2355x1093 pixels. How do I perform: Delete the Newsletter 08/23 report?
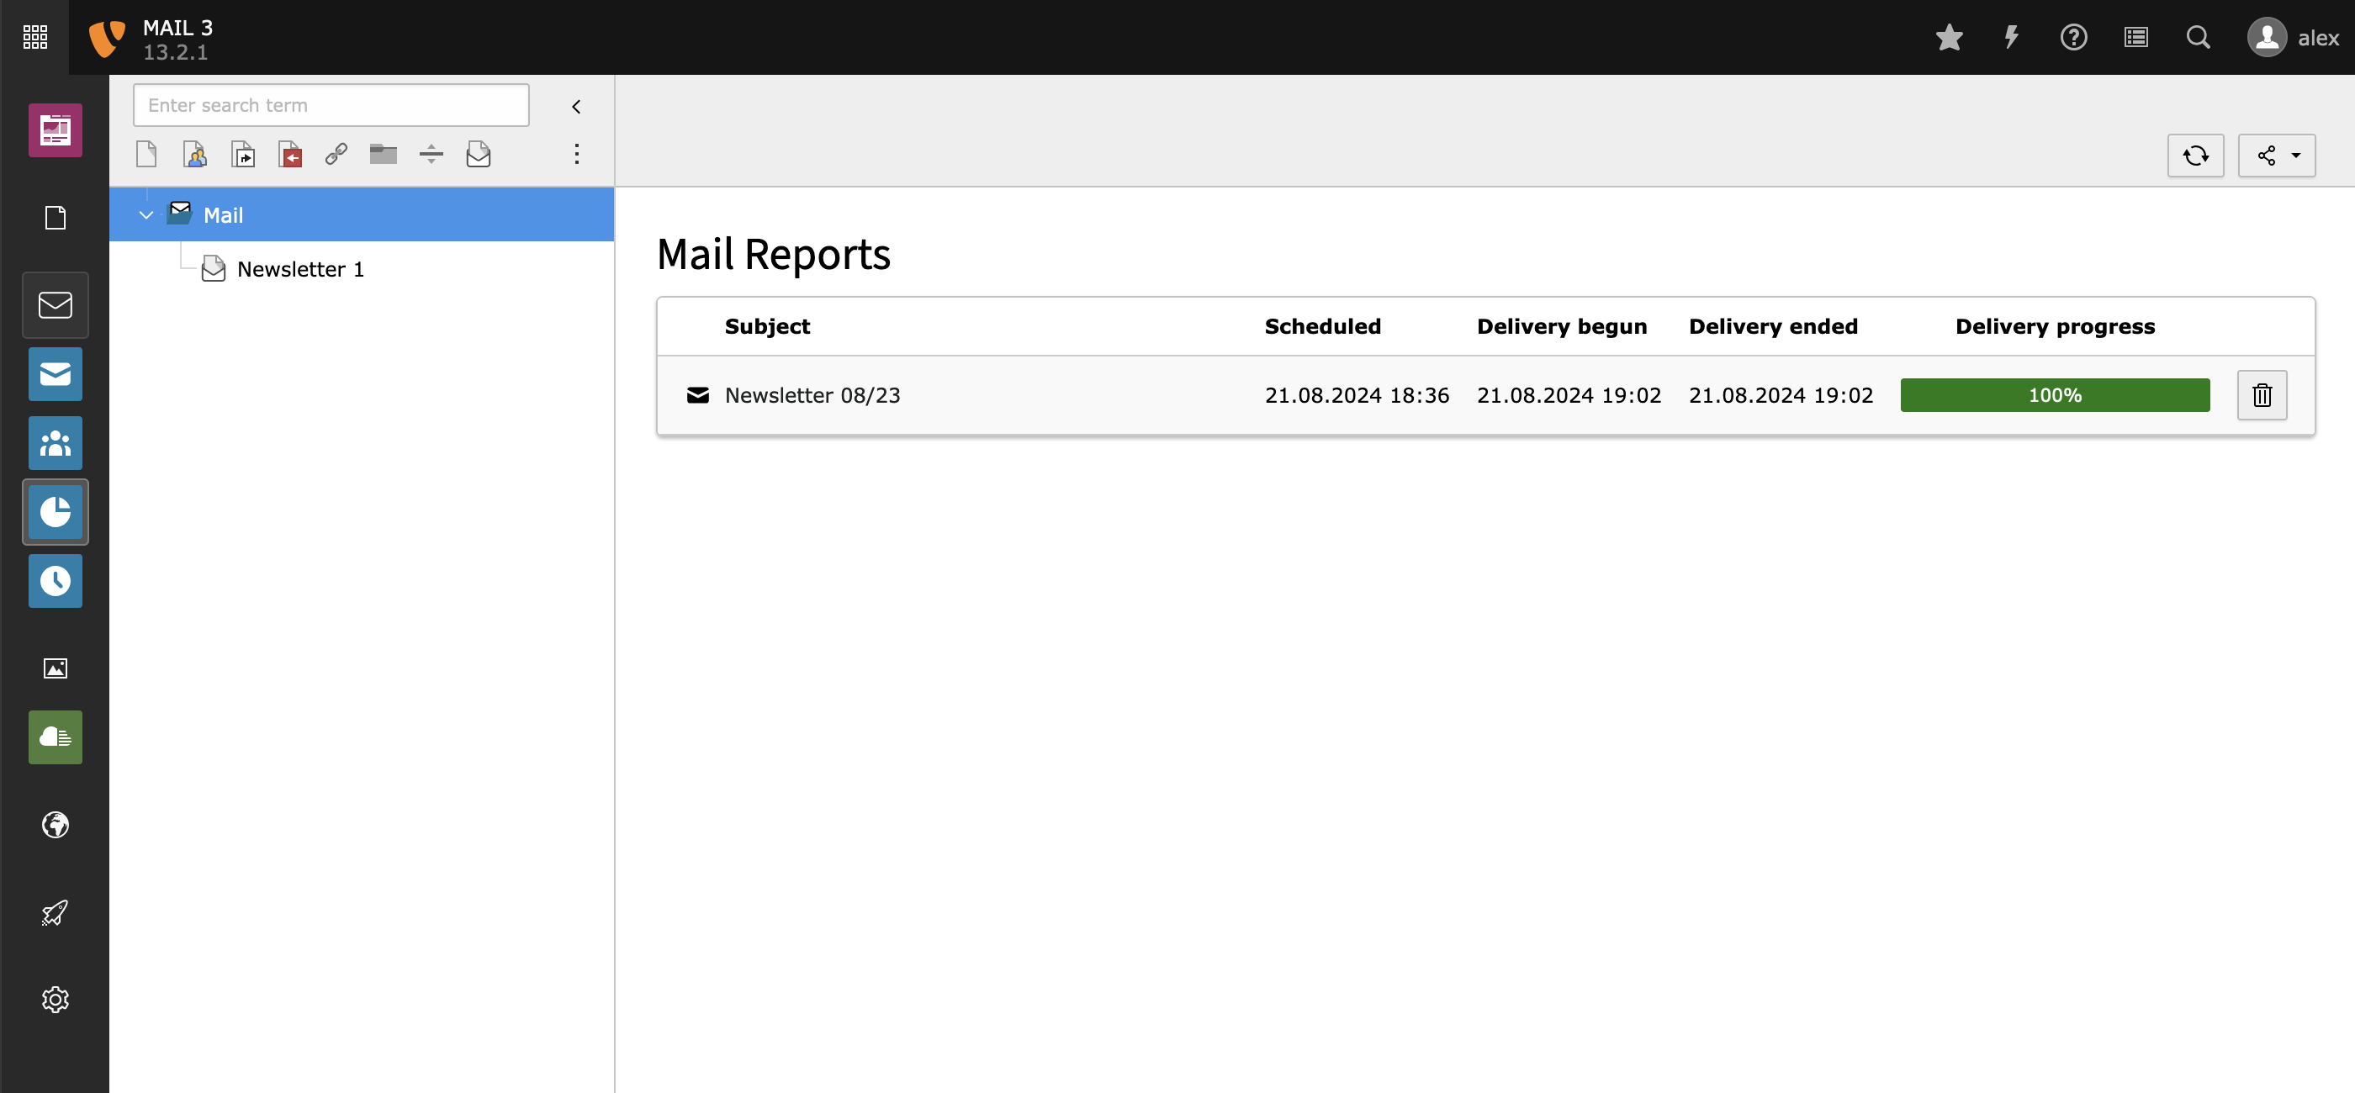(2262, 396)
